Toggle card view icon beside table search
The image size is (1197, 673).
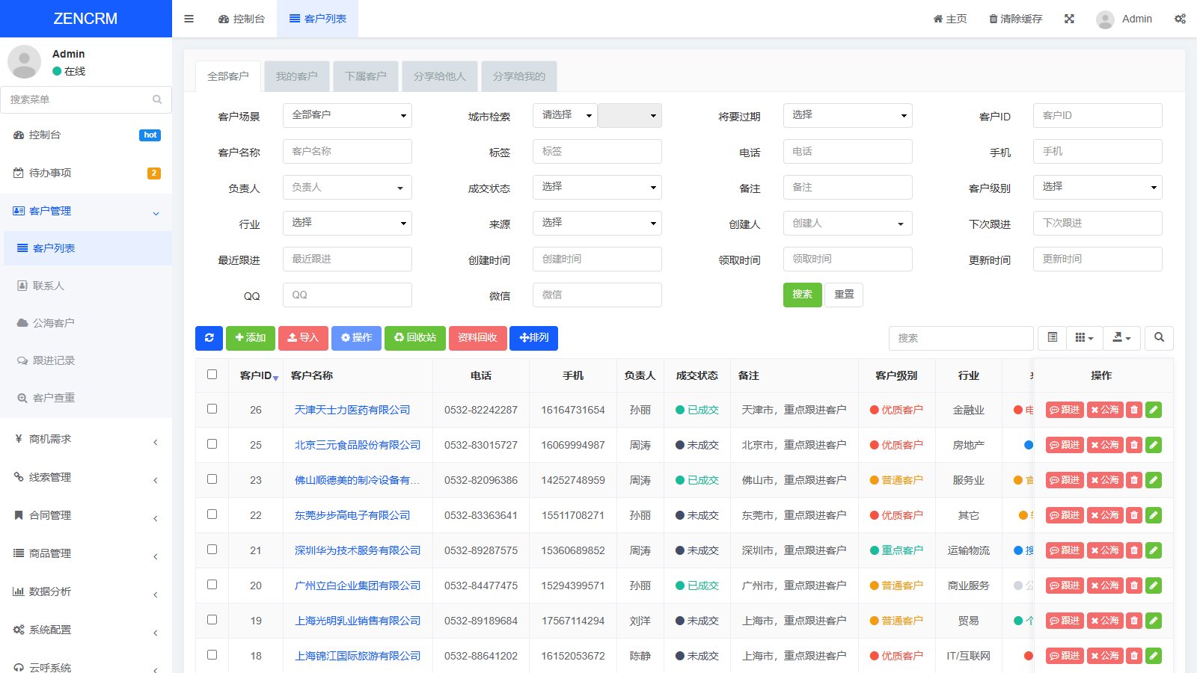[x=1052, y=338]
